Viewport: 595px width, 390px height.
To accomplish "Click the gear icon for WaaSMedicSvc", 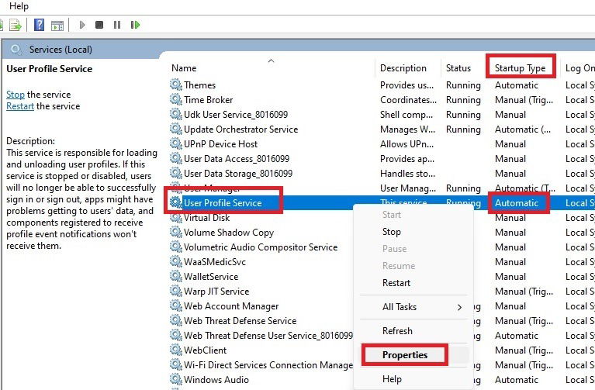I will (175, 261).
